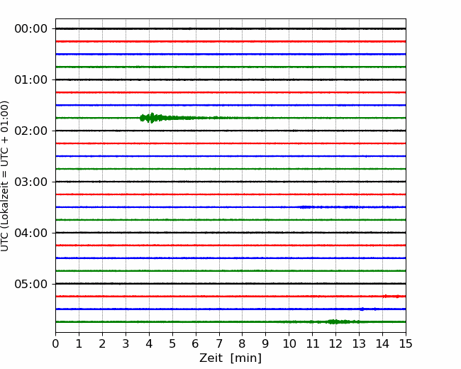
Task: Click the blue blip on 05:30 trace
Action: 362,309
